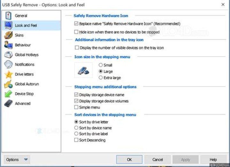Image resolution: width=230 pixels, height=167 pixels.
Task: Click the Notifications speech bubble icon
Action: tap(8, 65)
